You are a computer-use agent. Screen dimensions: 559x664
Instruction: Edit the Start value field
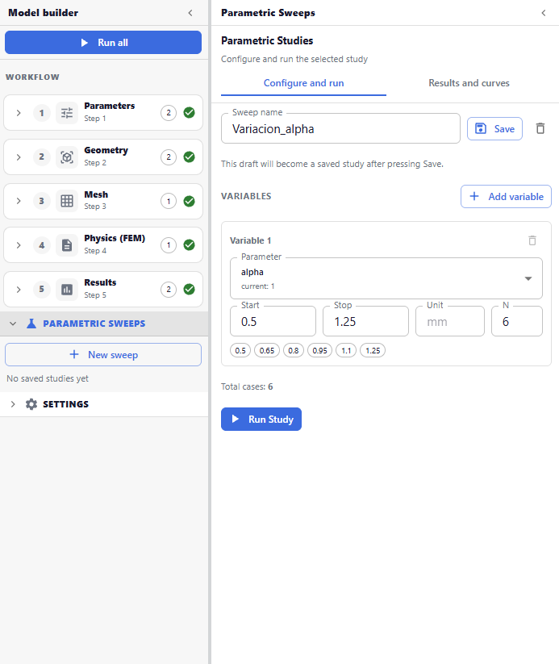click(273, 321)
